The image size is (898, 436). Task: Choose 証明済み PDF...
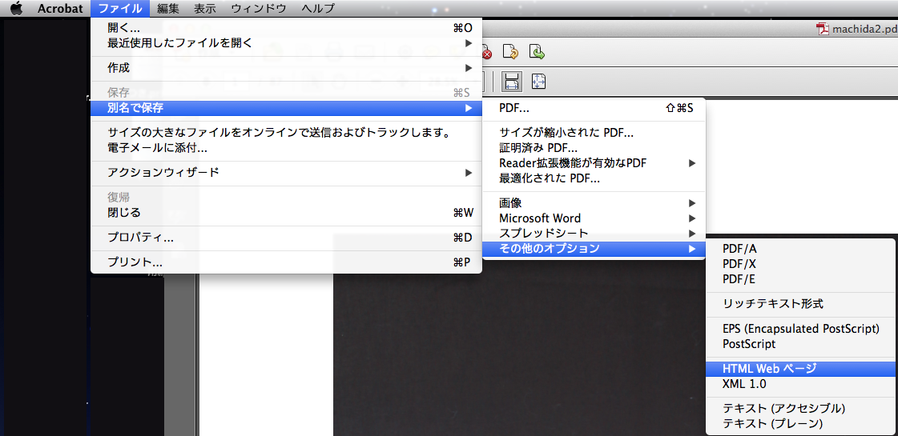pos(594,148)
